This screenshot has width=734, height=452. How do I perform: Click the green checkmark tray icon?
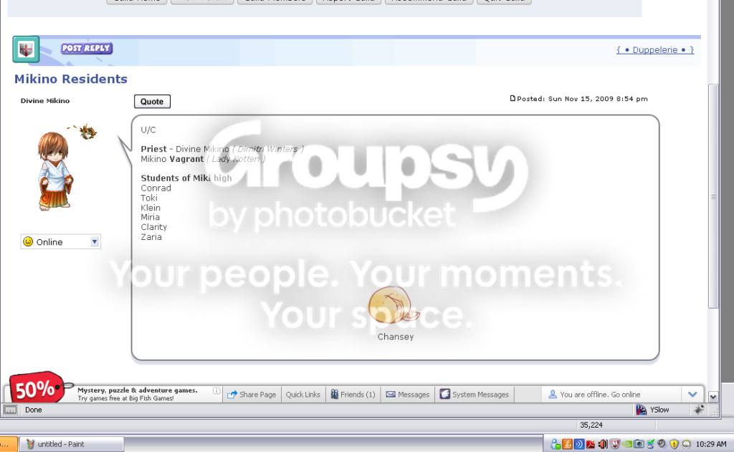(x=651, y=444)
